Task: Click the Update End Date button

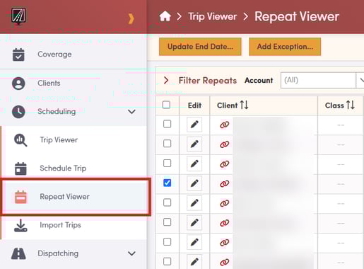Action: (x=200, y=47)
